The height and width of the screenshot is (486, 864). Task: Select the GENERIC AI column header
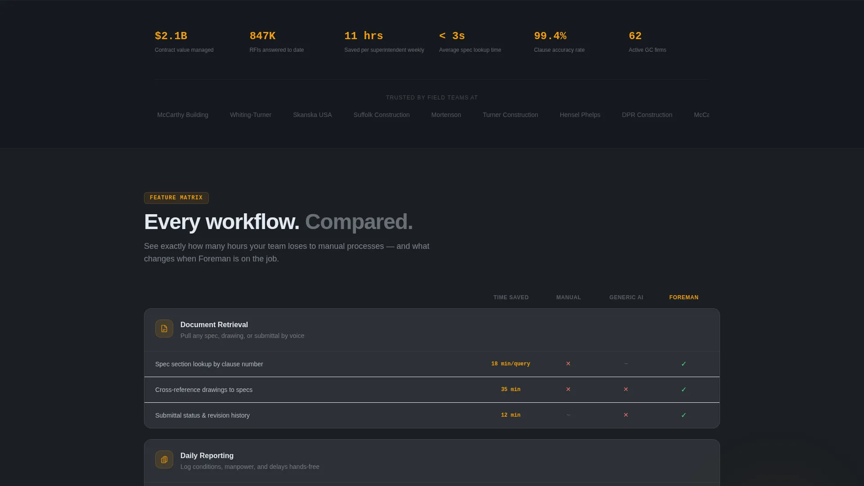point(626,297)
